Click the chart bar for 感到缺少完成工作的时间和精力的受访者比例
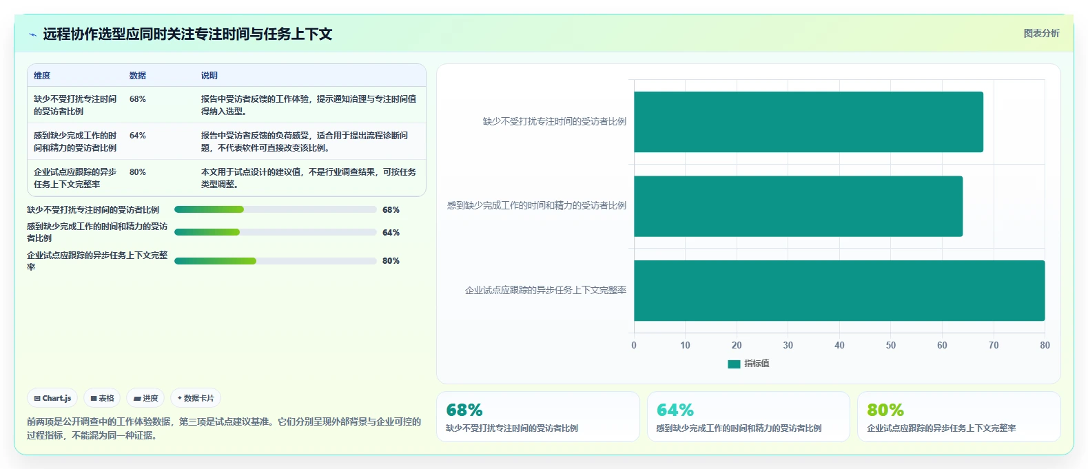The width and height of the screenshot is (1088, 469). [x=798, y=206]
